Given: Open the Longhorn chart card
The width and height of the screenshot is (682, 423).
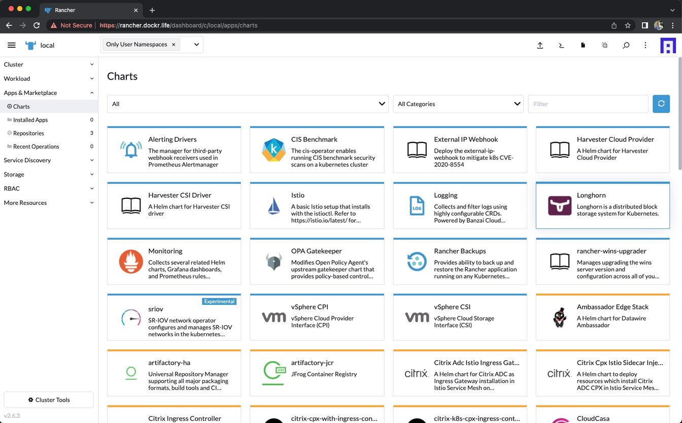Looking at the screenshot, I should (x=602, y=205).
